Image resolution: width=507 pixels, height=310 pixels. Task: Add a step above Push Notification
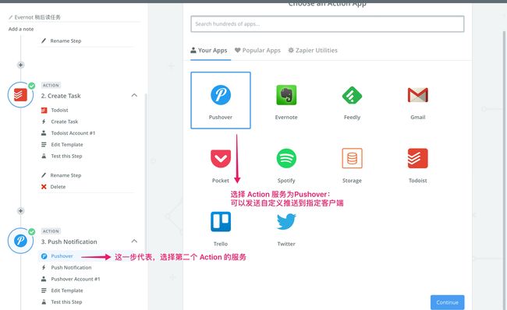tap(20, 211)
